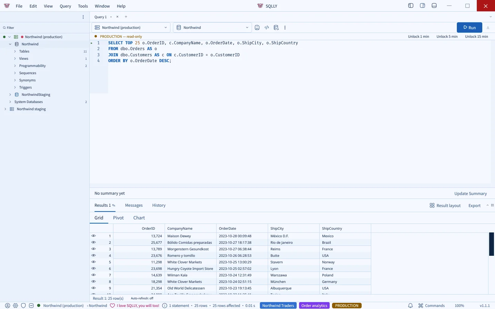Image resolution: width=495 pixels, height=309 pixels.
Task: Switch to the Chart view tab
Action: point(139,218)
